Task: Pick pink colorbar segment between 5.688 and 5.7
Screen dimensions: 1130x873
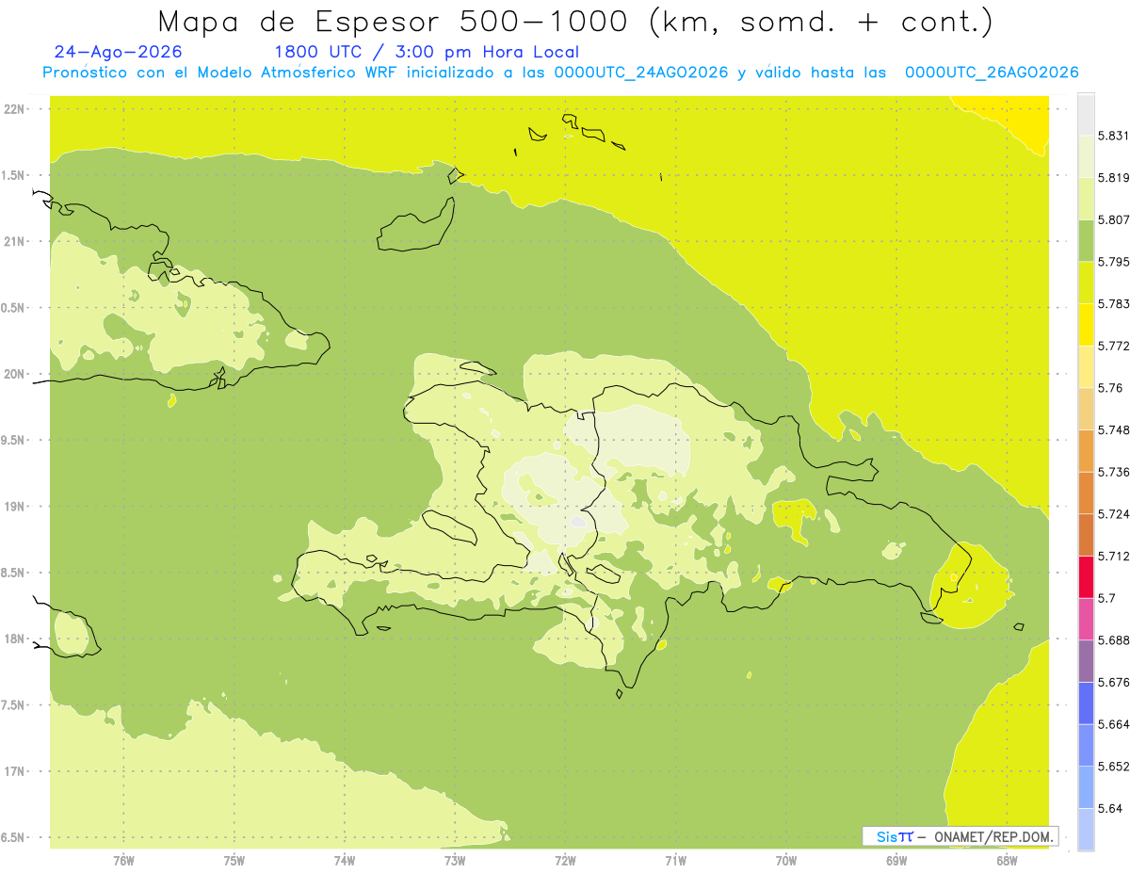Action: [1086, 619]
